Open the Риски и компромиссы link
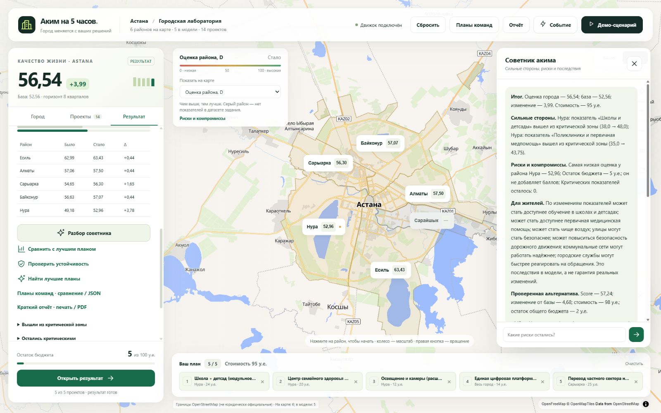Viewport: 661px width, 413px height. (x=202, y=119)
